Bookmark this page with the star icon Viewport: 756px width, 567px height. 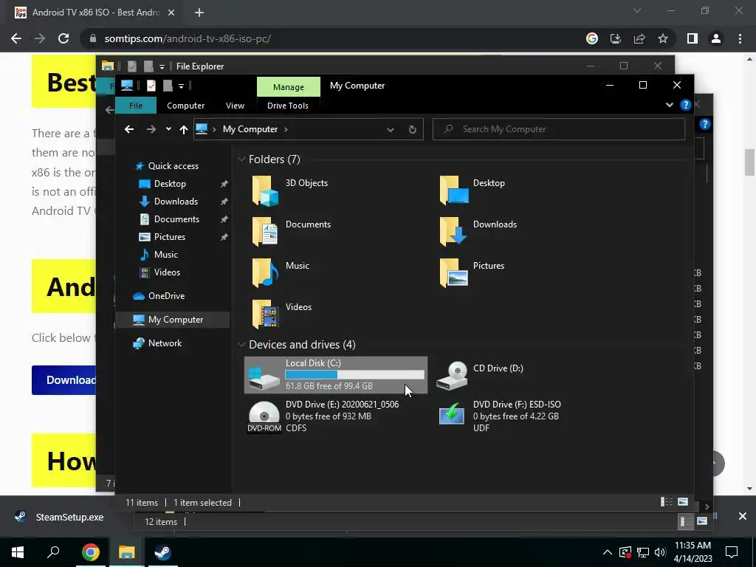(x=663, y=38)
